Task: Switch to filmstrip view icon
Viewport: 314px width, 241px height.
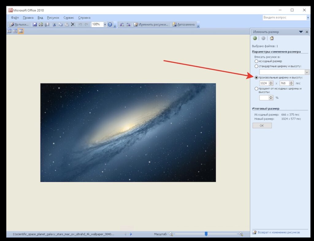Action: 15,31
